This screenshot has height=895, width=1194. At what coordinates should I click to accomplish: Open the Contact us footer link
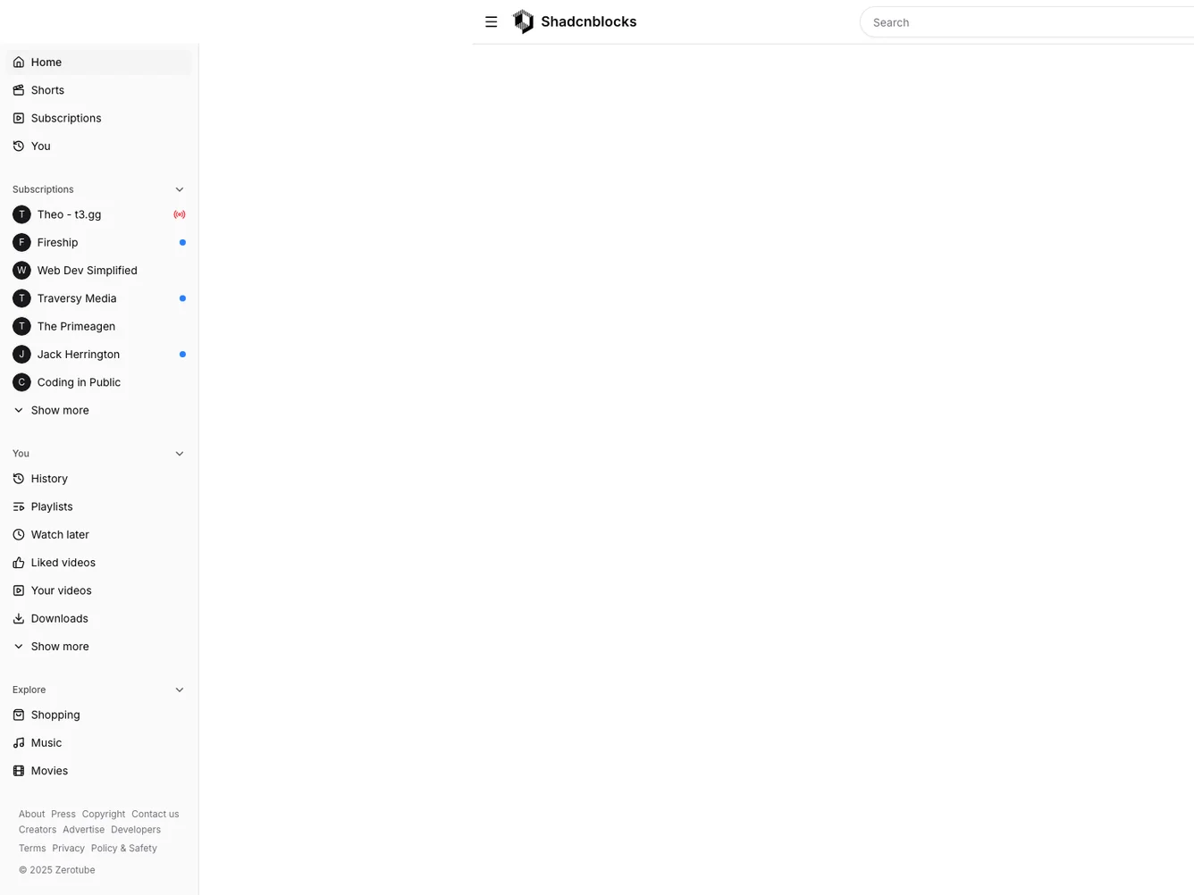155,815
